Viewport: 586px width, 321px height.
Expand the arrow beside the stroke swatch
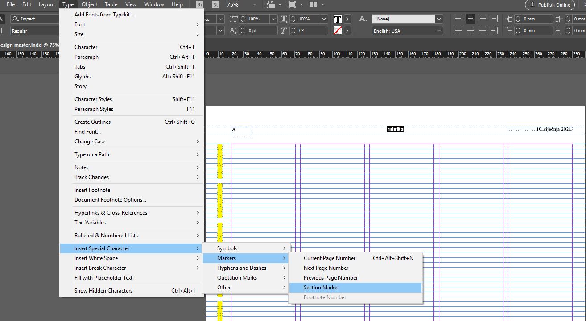pos(347,31)
